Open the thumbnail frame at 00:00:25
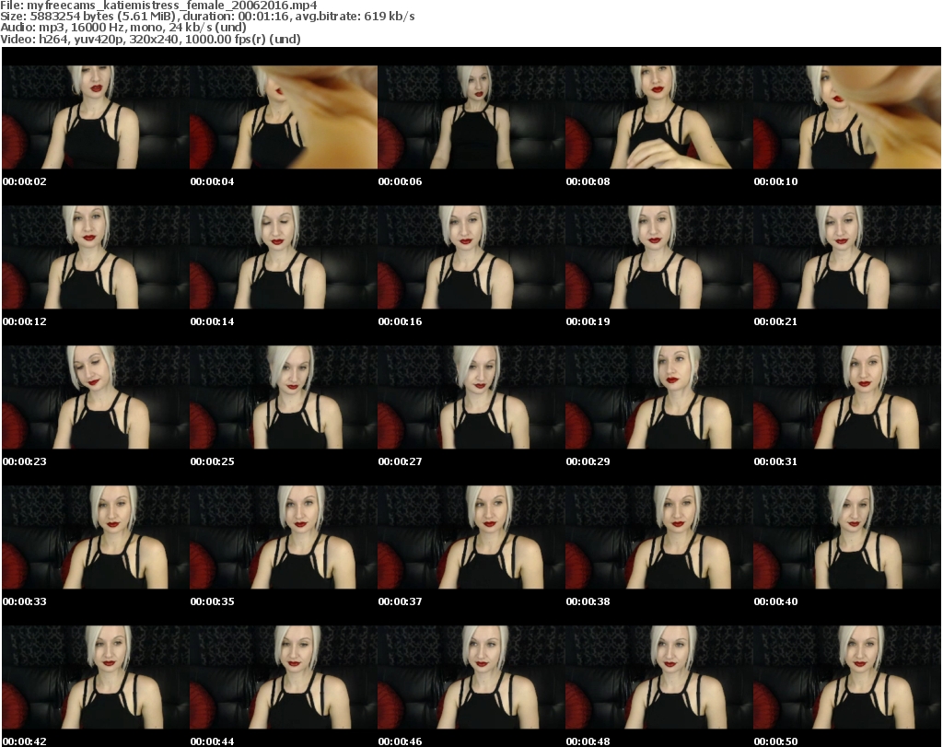This screenshot has width=943, height=747. coord(284,397)
